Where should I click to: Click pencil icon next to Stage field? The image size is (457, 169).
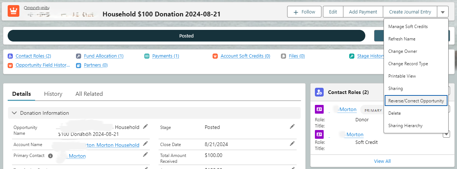[292, 126]
